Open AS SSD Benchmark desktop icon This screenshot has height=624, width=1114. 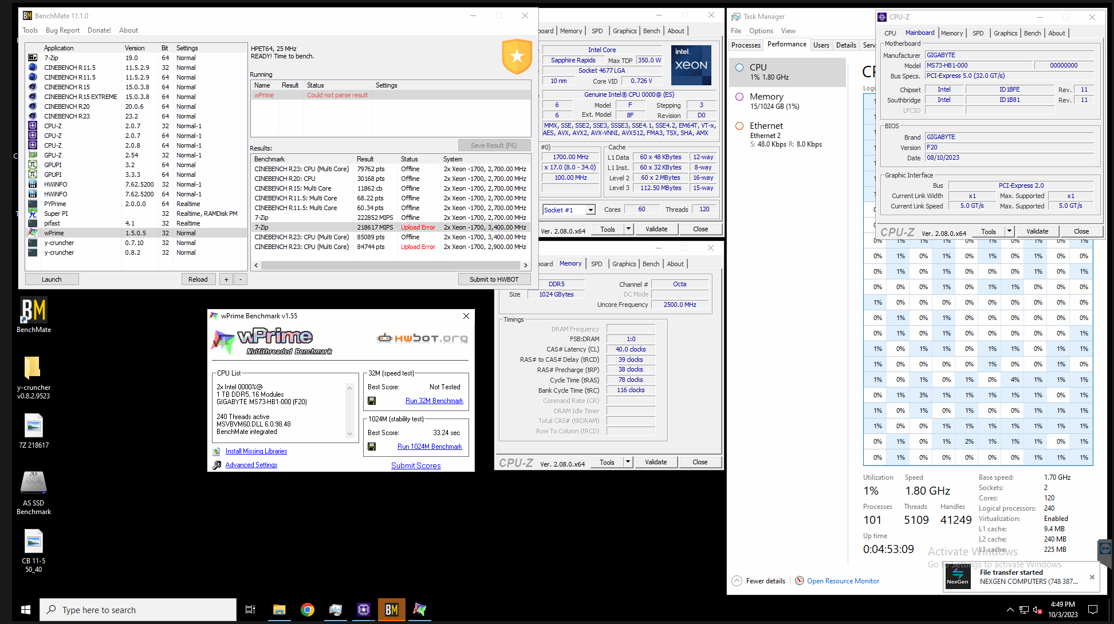tap(34, 493)
